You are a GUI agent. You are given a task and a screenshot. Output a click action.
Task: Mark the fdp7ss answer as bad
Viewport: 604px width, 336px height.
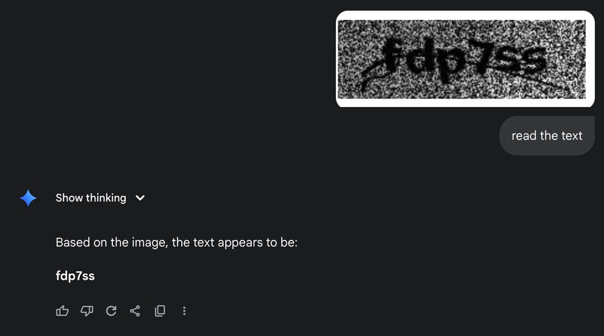click(x=86, y=311)
